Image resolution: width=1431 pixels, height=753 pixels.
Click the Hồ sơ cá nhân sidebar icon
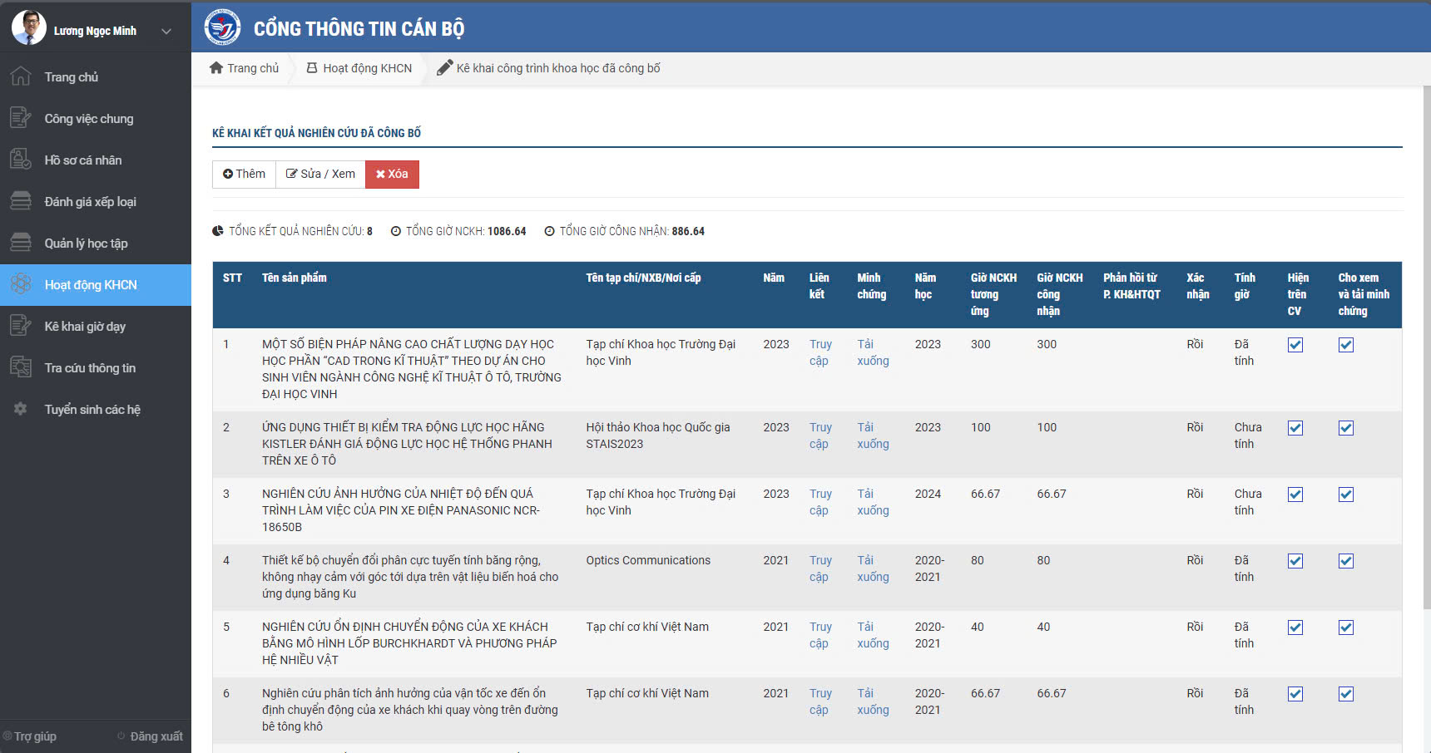point(21,160)
